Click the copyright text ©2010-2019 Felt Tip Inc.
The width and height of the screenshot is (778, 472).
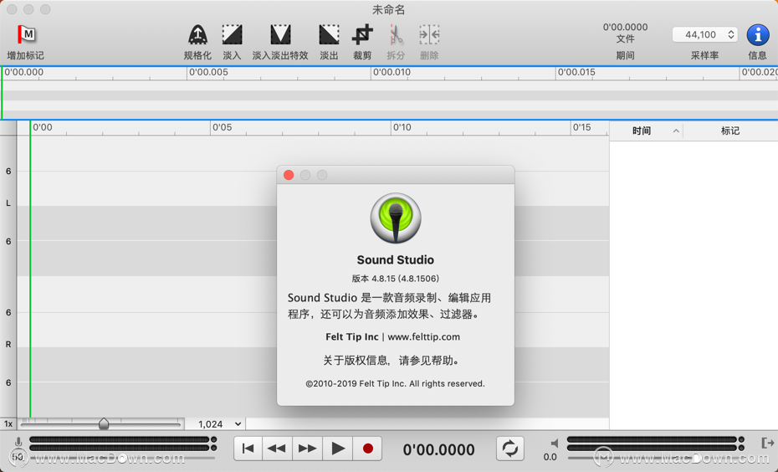pyautogui.click(x=395, y=383)
